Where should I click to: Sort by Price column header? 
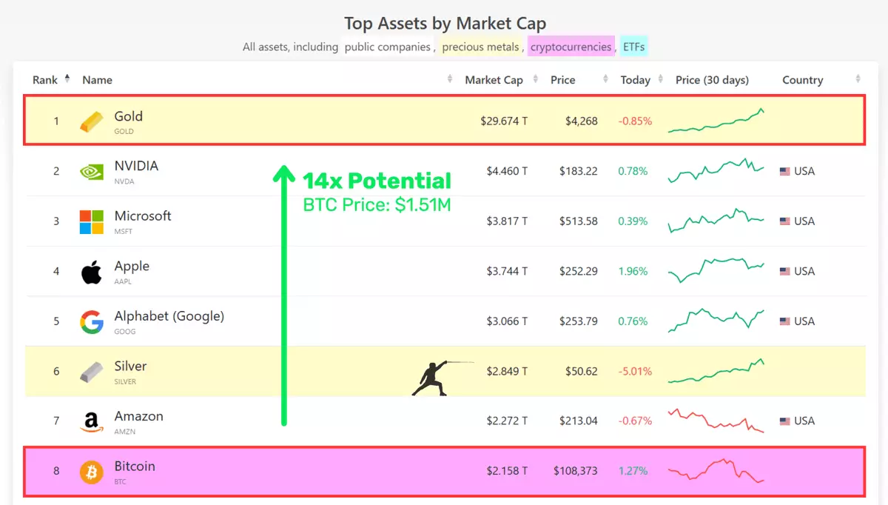pos(563,80)
